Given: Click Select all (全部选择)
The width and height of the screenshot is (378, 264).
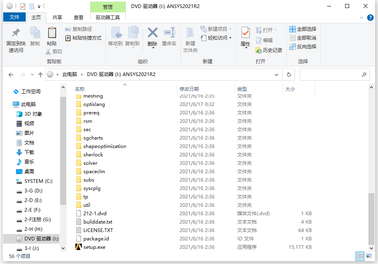Looking at the screenshot, I should 303,29.
